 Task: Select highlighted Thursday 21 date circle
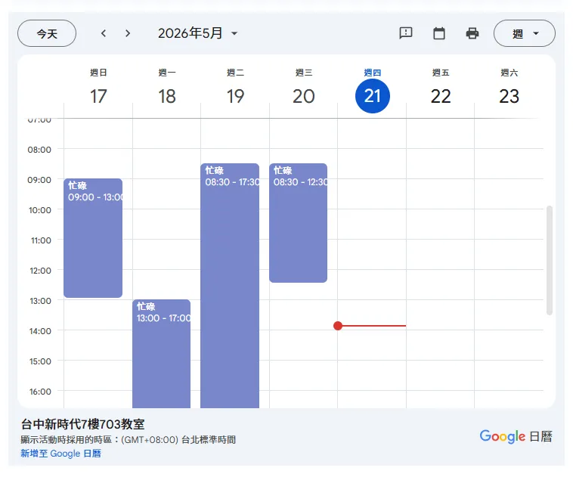(373, 96)
